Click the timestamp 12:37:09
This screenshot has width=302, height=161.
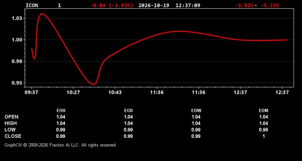click(x=188, y=5)
